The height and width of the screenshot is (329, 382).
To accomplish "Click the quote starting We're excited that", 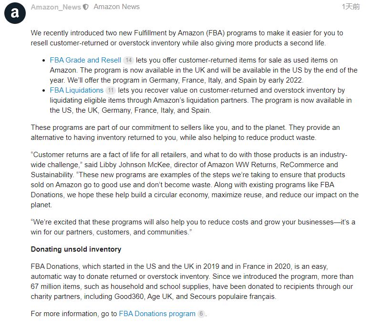I will 193,227.
